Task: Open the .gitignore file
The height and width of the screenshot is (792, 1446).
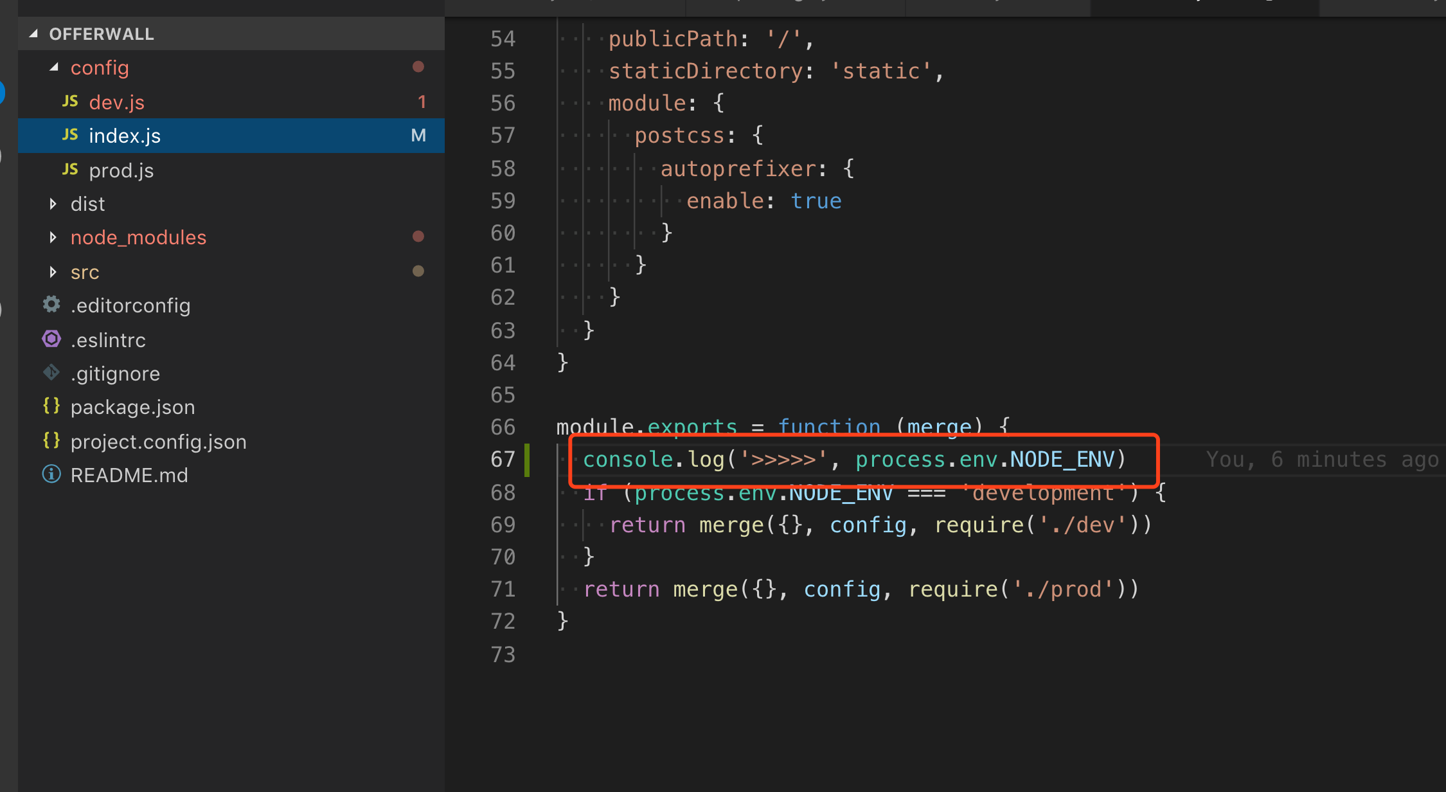Action: click(115, 373)
